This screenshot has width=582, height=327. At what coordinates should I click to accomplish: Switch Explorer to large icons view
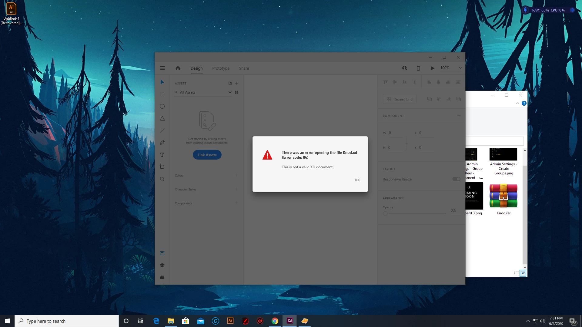coord(523,273)
